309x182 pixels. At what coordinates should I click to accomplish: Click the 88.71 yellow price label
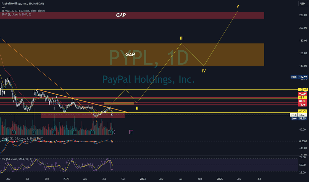click(302, 97)
